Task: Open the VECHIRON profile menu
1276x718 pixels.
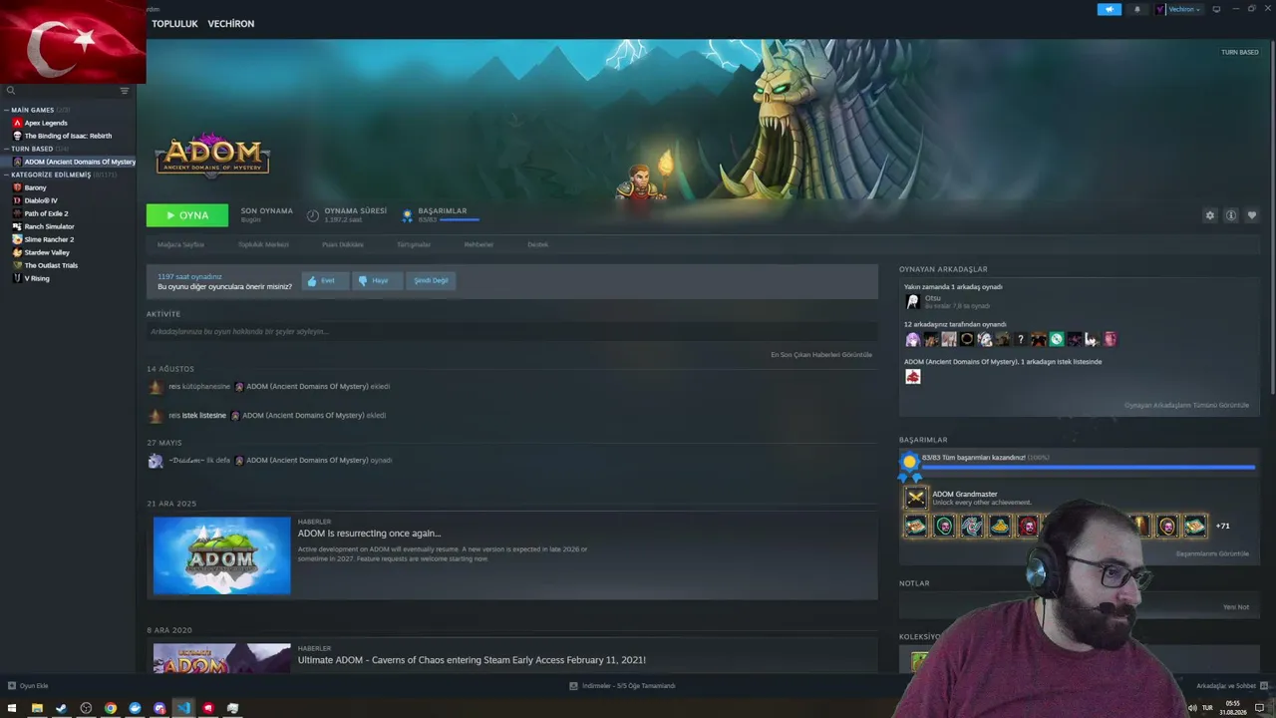Action: pyautogui.click(x=231, y=24)
